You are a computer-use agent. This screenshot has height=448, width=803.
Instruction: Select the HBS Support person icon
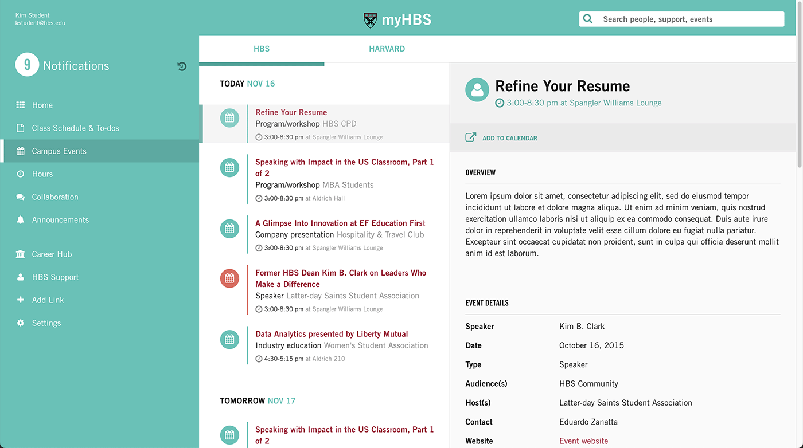20,277
